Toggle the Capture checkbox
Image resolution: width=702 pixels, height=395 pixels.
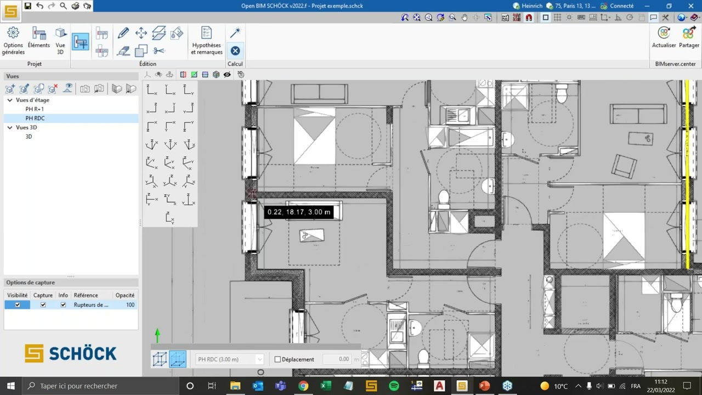[43, 305]
